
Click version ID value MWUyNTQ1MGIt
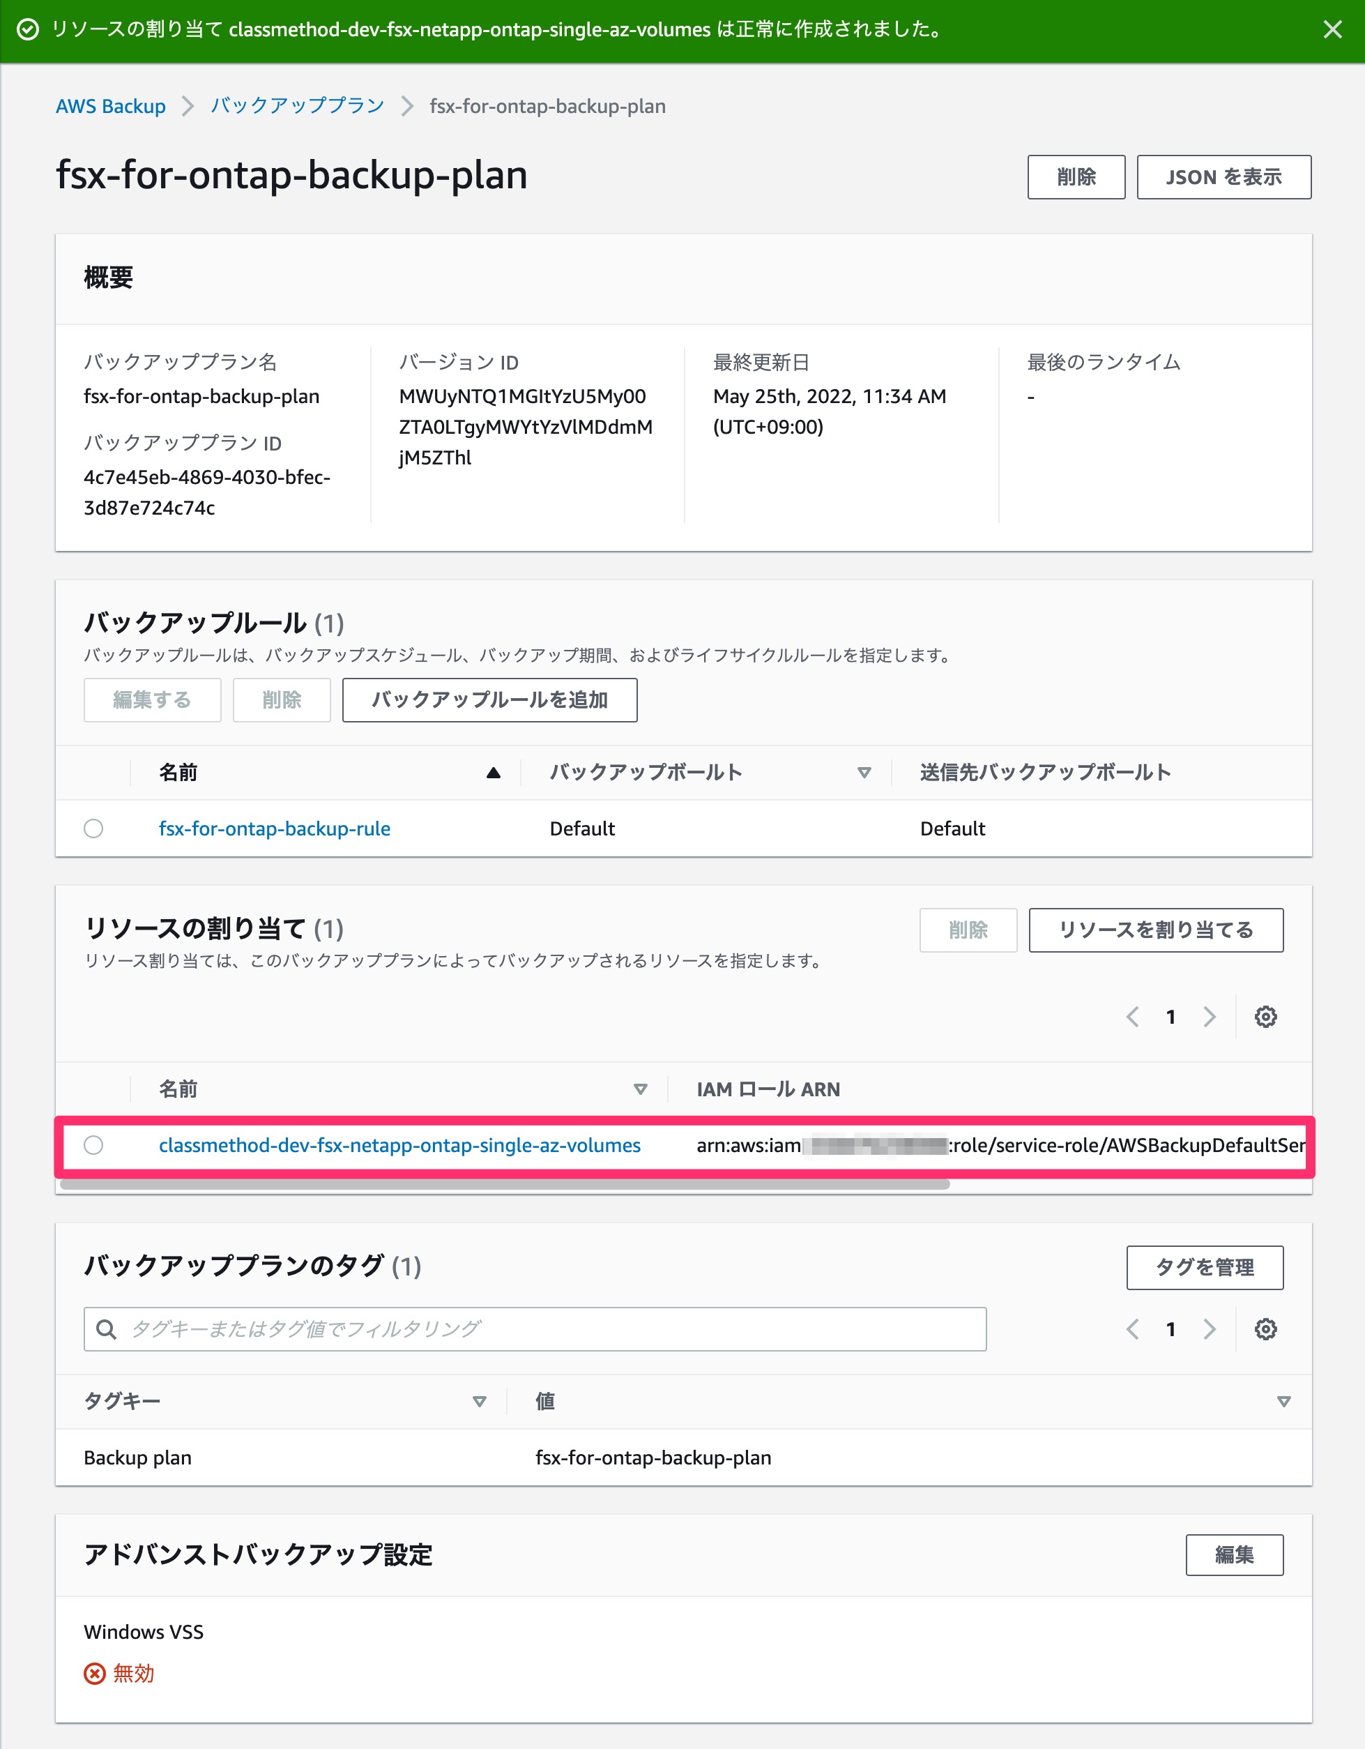pyautogui.click(x=525, y=427)
